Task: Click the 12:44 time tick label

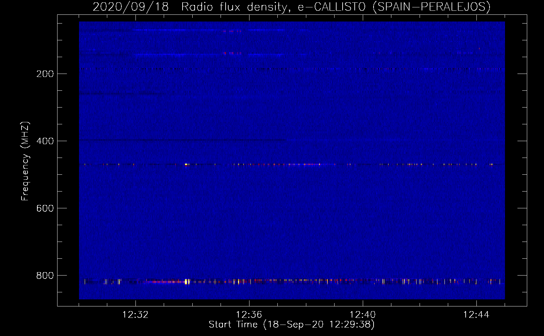Action: point(476,315)
